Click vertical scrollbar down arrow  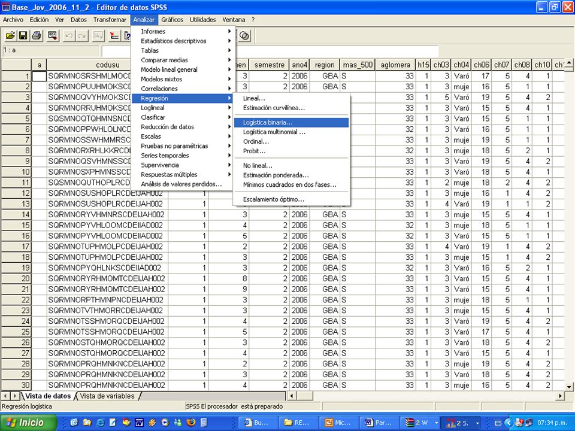coord(569,387)
